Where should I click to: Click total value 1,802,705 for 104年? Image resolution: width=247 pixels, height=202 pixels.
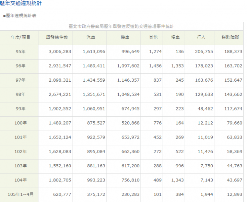pos(60,180)
